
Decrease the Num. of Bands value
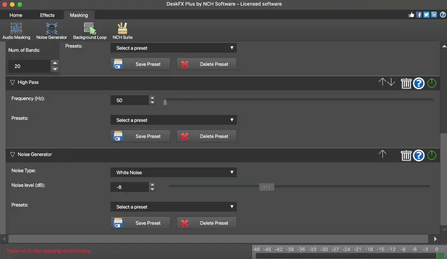coord(55,69)
